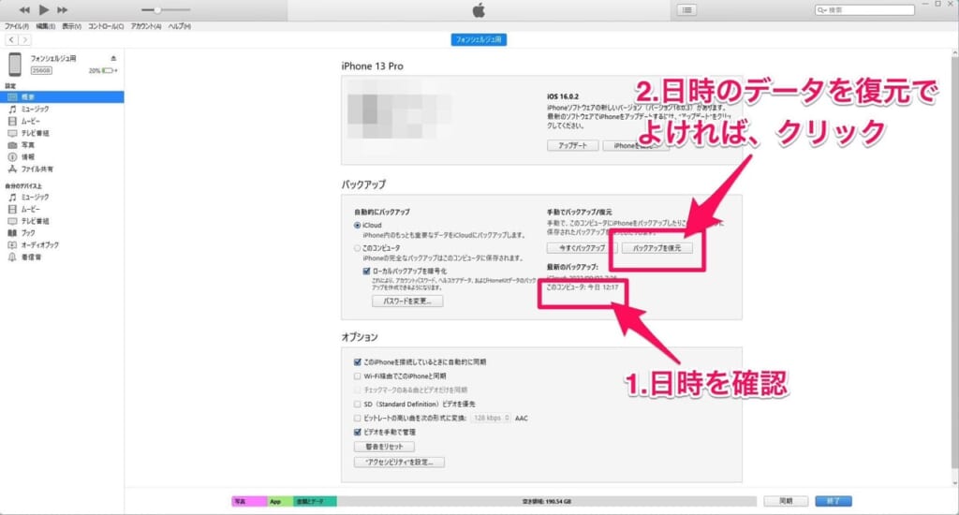Viewport: 959px width, 515px height.
Task: Open the list view icon near search
Action: click(686, 9)
